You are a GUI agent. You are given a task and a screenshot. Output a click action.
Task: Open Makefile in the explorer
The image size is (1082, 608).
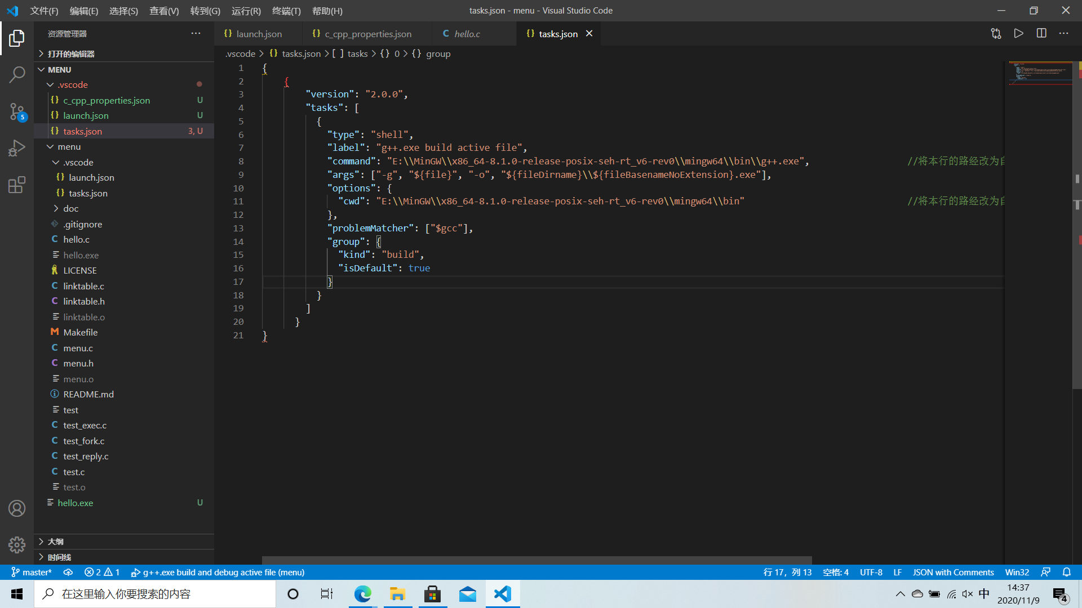pyautogui.click(x=80, y=333)
